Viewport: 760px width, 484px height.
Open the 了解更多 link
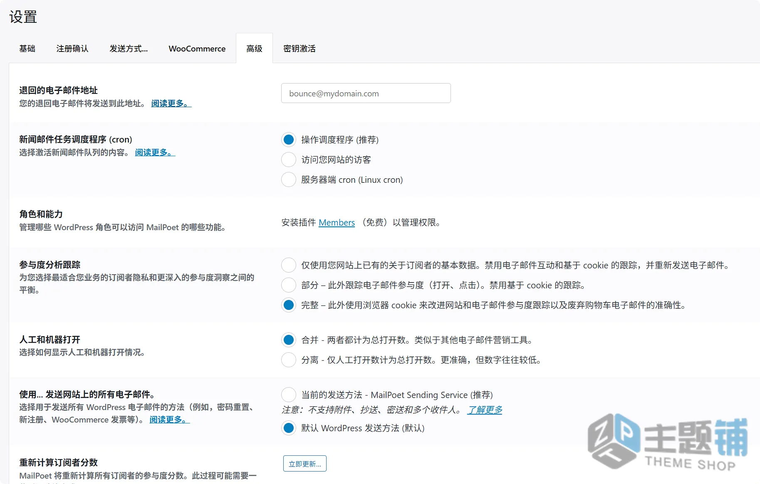click(x=485, y=410)
